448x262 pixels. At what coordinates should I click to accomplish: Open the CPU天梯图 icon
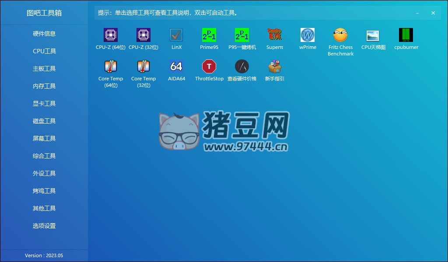(373, 35)
